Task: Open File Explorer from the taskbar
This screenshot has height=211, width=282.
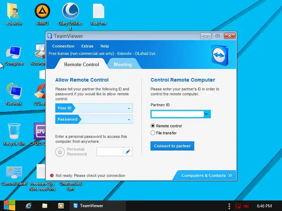Action: [x=45, y=206]
